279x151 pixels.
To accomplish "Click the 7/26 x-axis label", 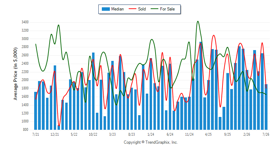I will point(266,134).
